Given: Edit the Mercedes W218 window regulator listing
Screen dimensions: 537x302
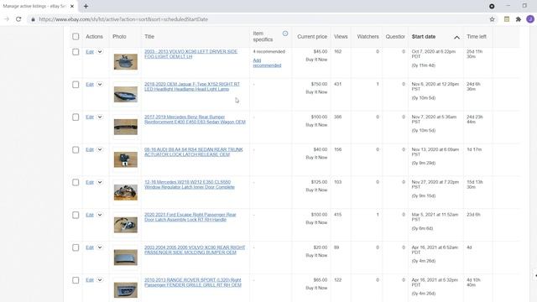Looking at the screenshot, I should tap(90, 182).
